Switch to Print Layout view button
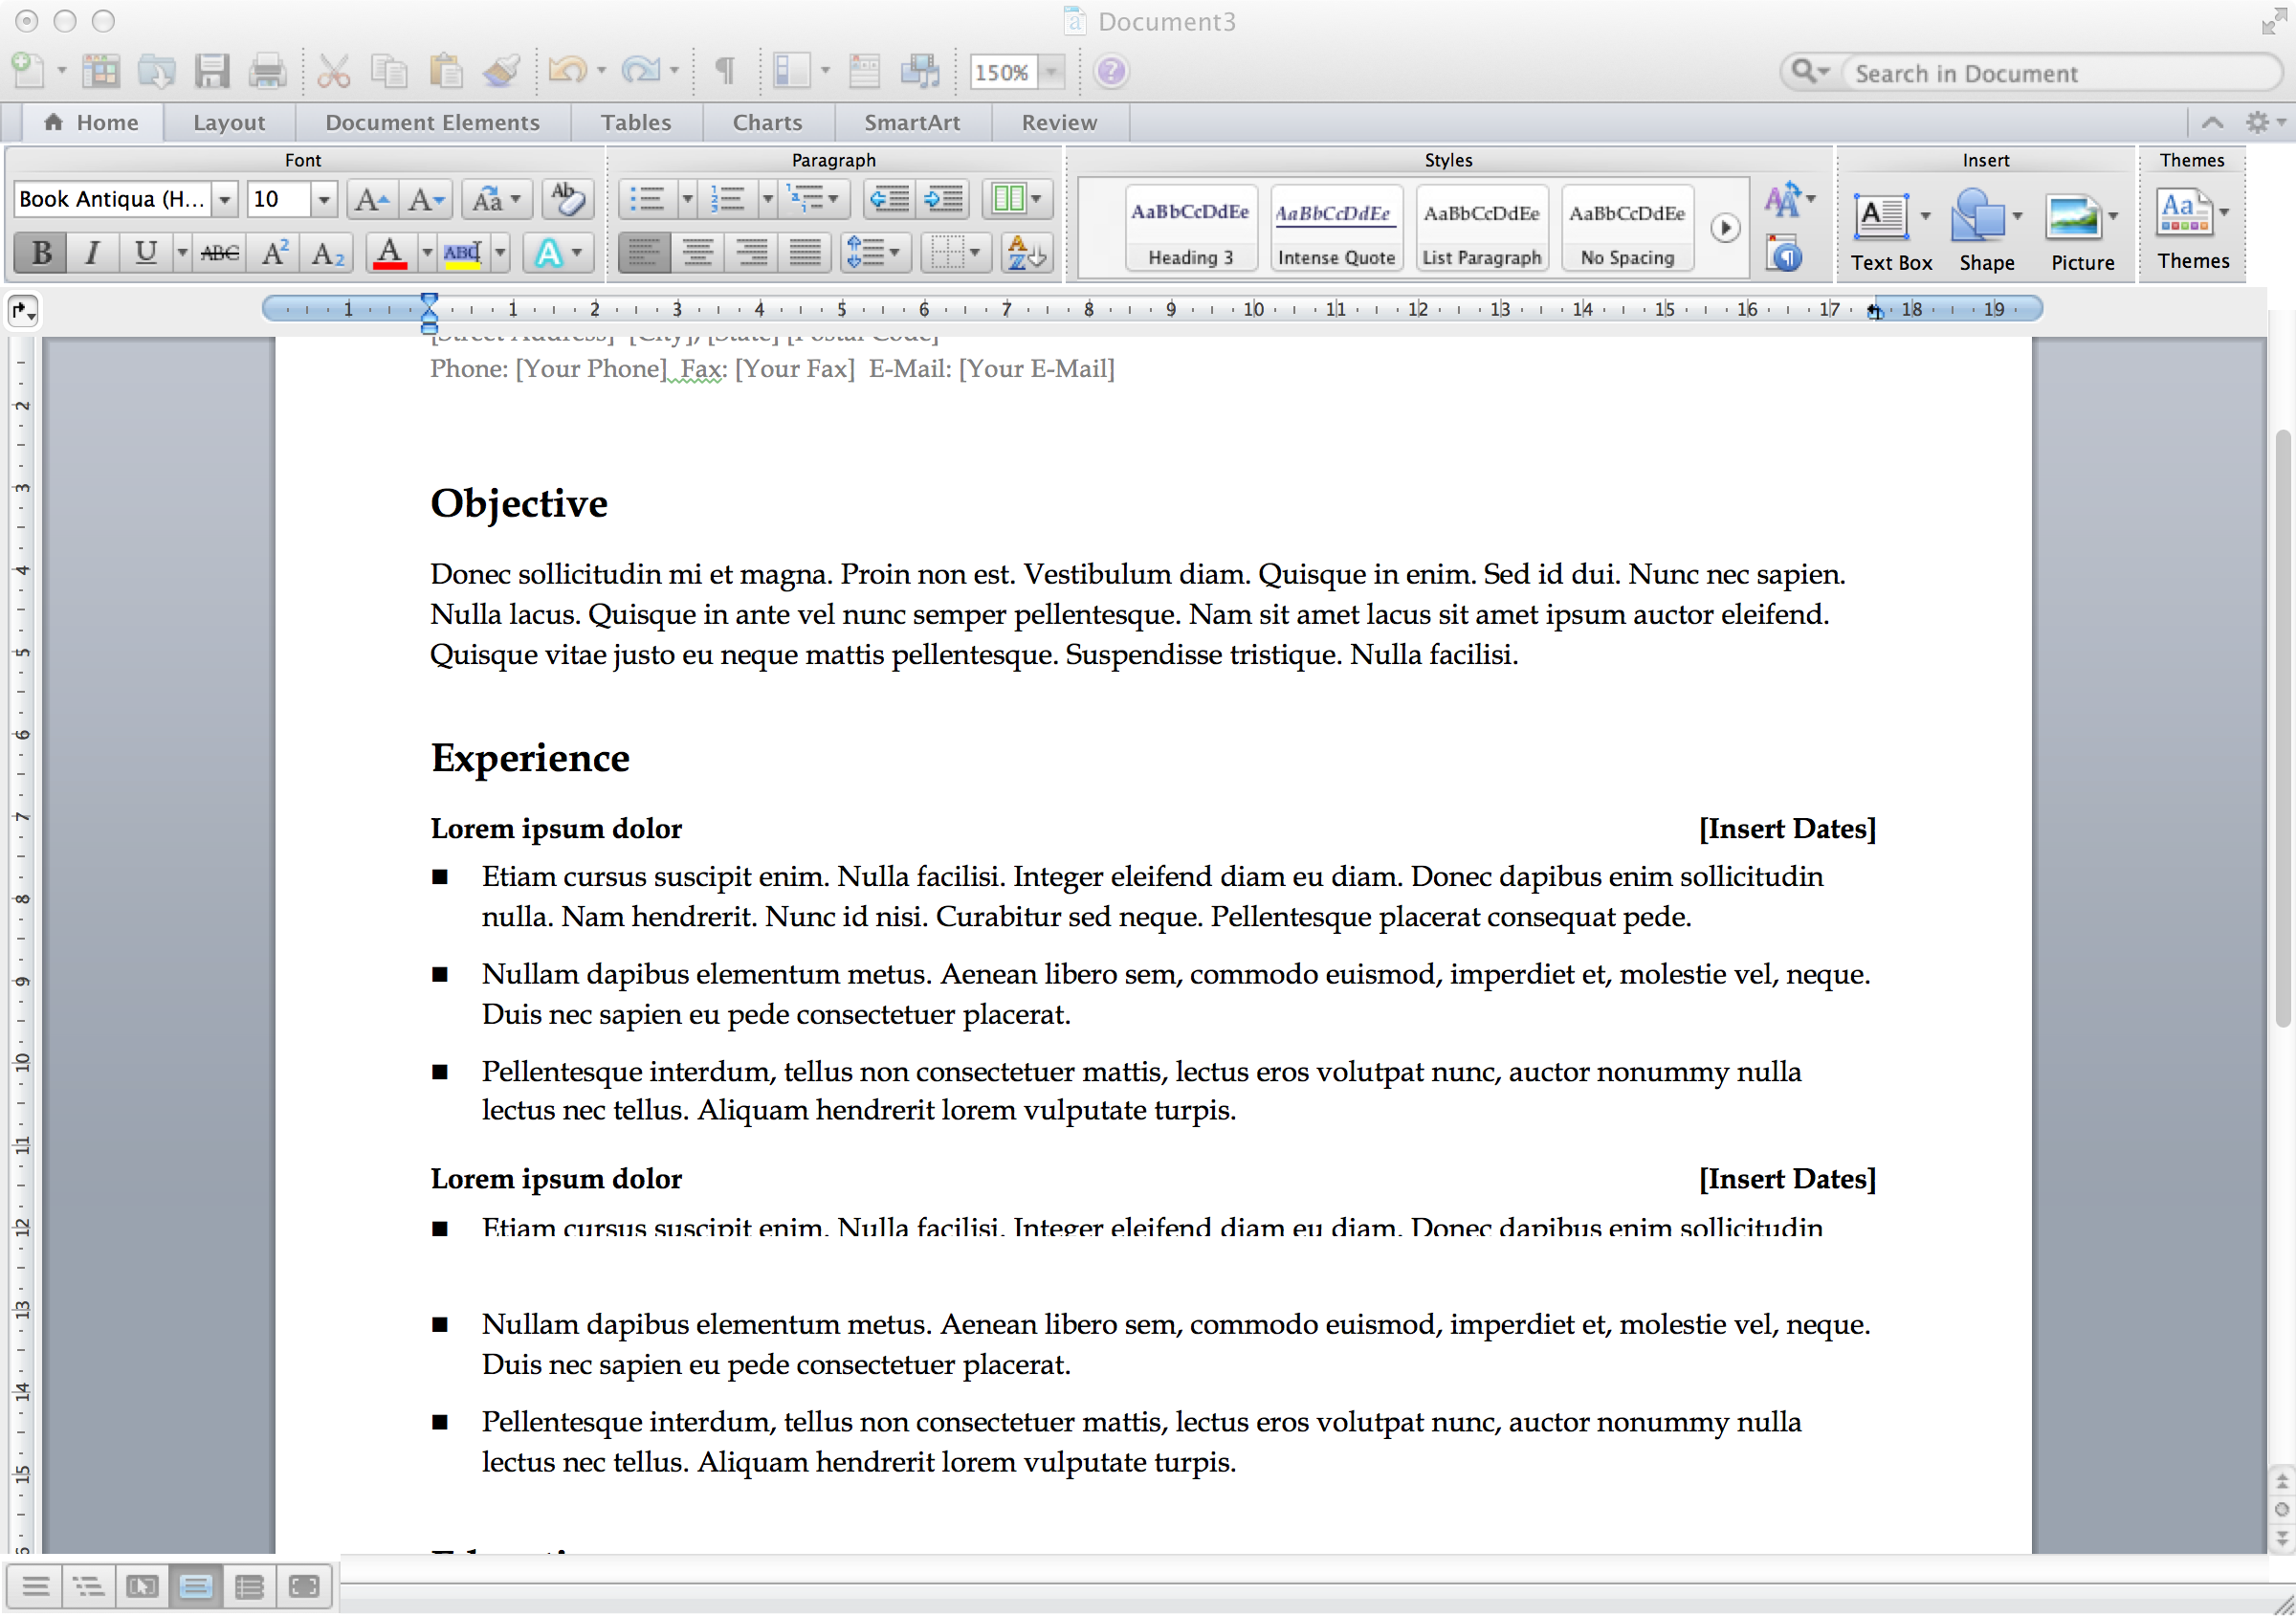2296x1617 pixels. click(x=196, y=1586)
